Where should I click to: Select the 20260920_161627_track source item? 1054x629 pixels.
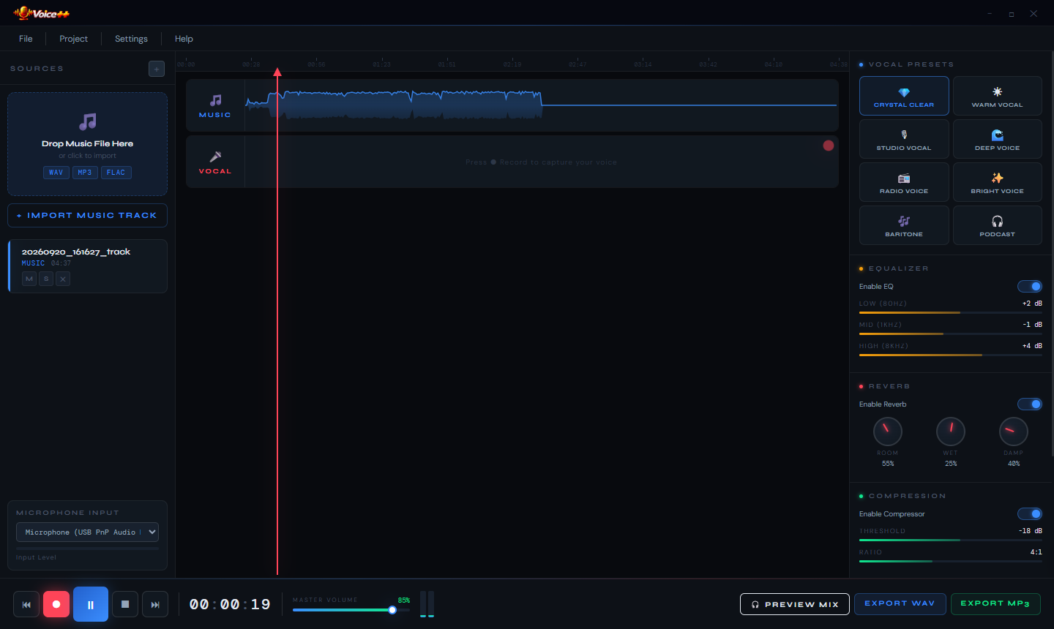87,266
